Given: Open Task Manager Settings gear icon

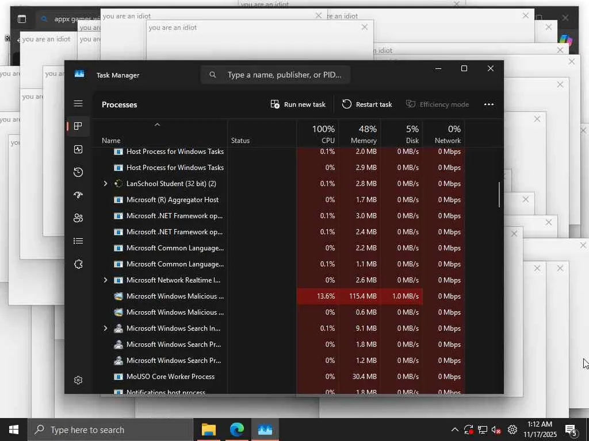Looking at the screenshot, I should point(78,380).
